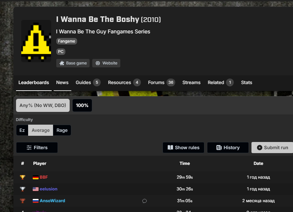Open the Streams tab

(x=191, y=82)
